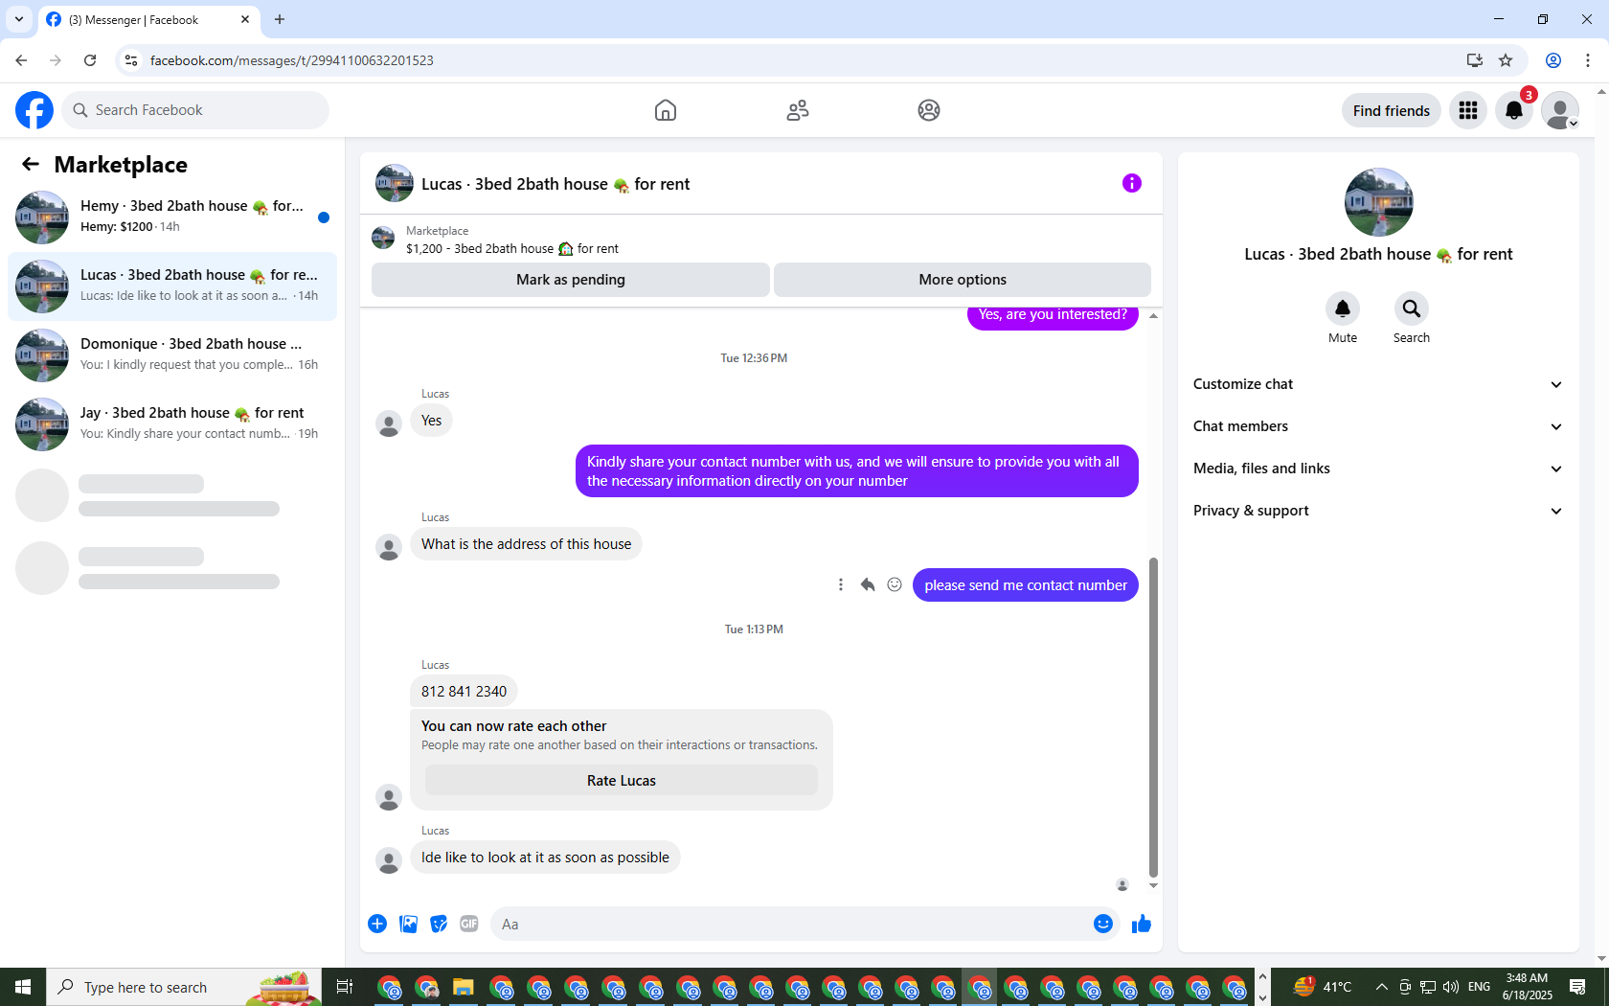Open a new browser tab
The width and height of the screenshot is (1609, 1006).
click(x=280, y=19)
